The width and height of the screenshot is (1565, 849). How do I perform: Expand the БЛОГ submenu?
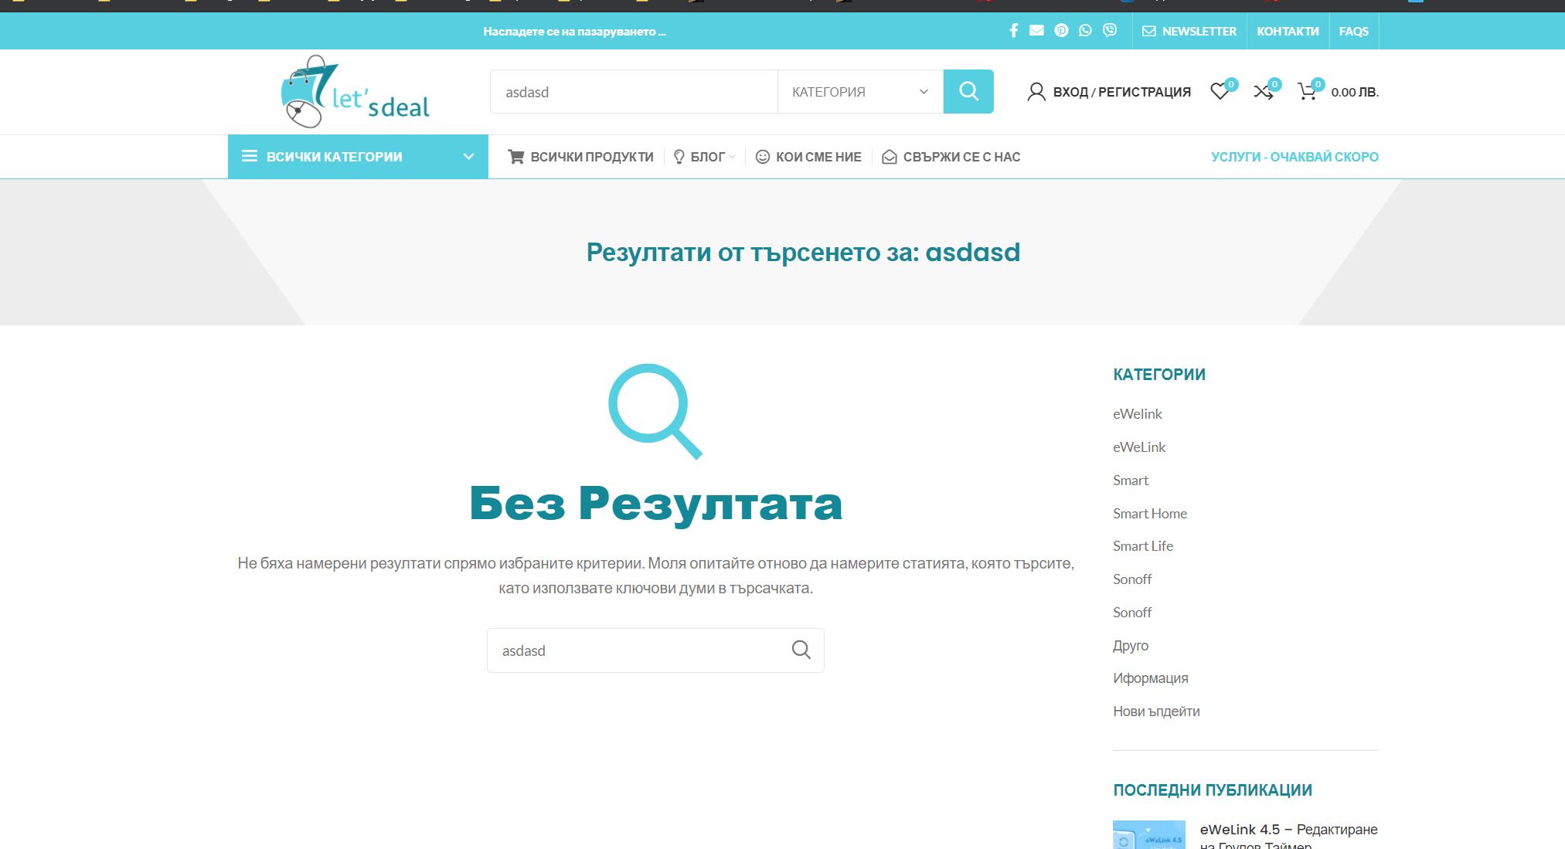706,157
